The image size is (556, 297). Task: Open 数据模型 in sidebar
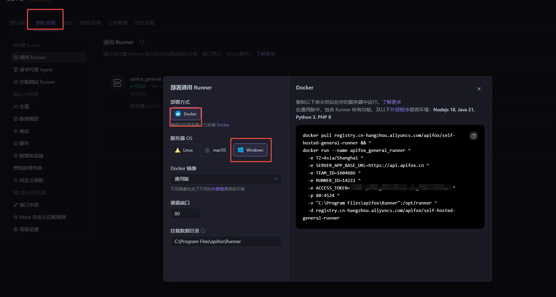pyautogui.click(x=48, y=119)
